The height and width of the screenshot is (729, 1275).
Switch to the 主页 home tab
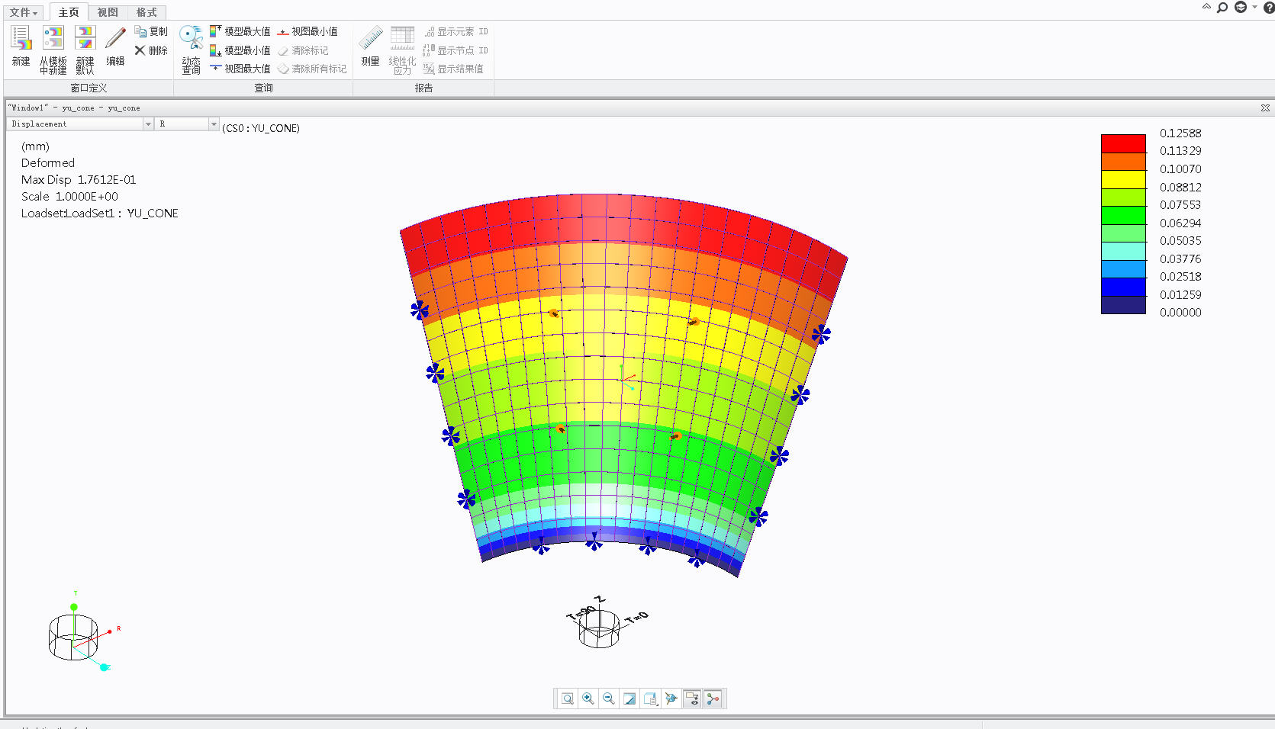coord(69,12)
